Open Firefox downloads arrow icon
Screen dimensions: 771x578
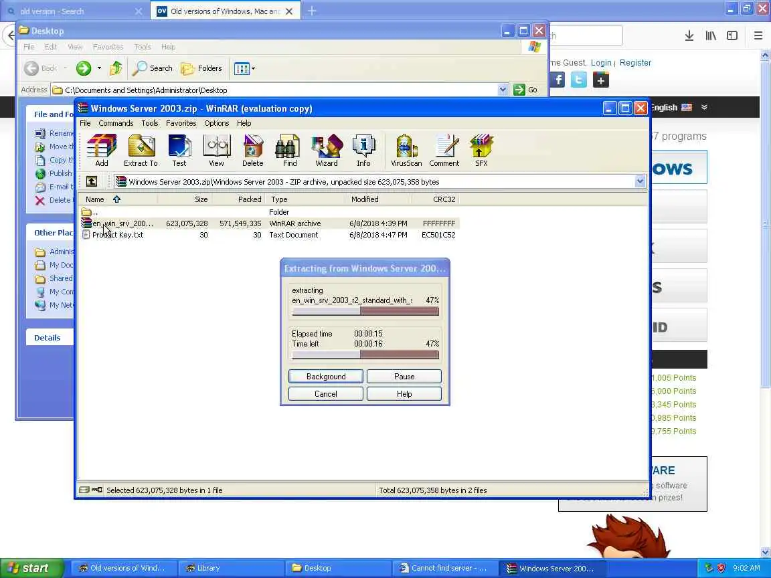click(x=689, y=35)
